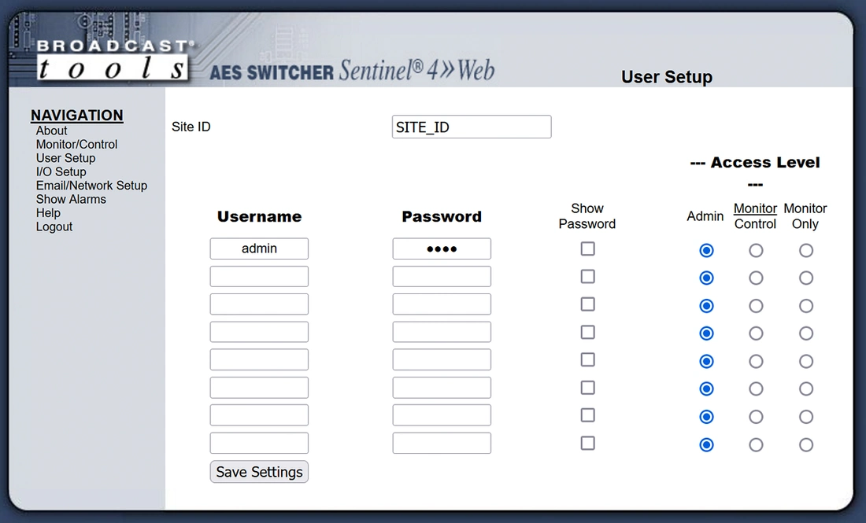Viewport: 866px width, 523px height.
Task: Select Monitor Control for admin user
Action: point(756,250)
